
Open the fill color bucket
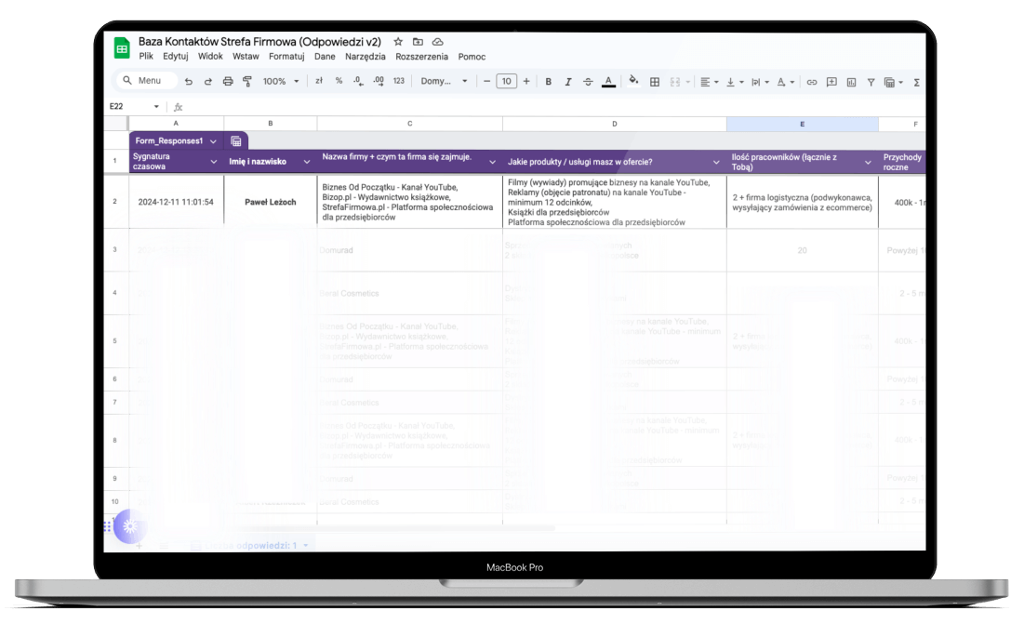click(632, 81)
